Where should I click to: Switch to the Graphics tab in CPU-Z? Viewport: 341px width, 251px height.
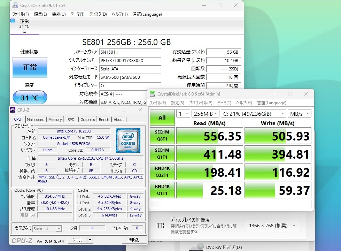pyautogui.click(x=88, y=120)
